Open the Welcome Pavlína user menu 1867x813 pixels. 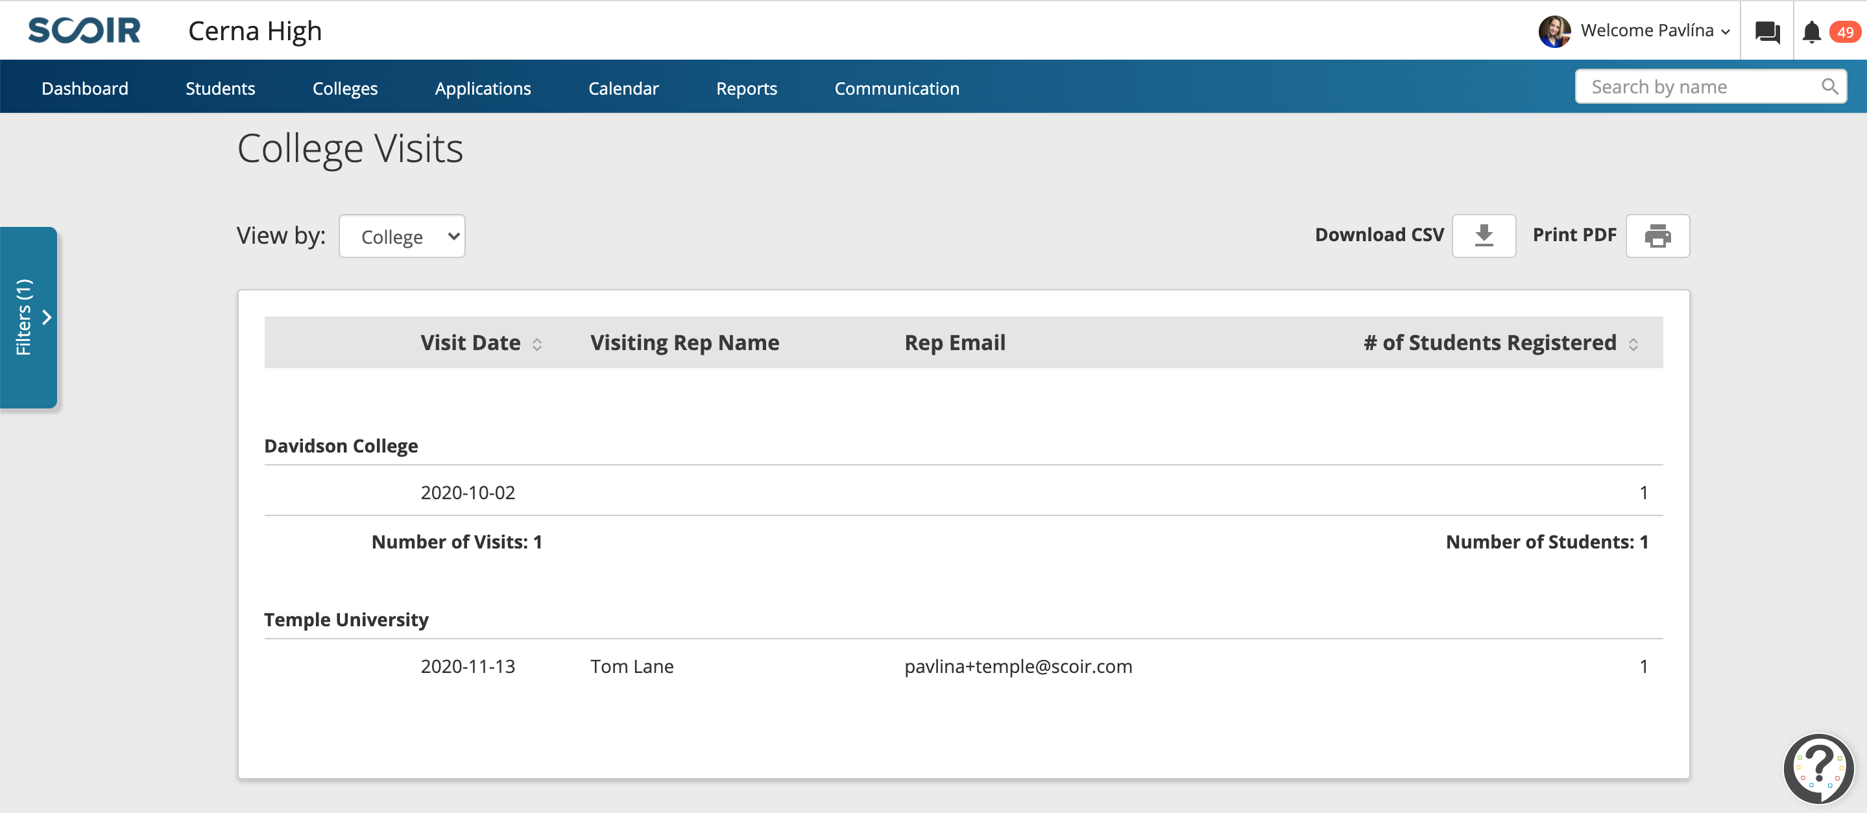click(x=1656, y=30)
